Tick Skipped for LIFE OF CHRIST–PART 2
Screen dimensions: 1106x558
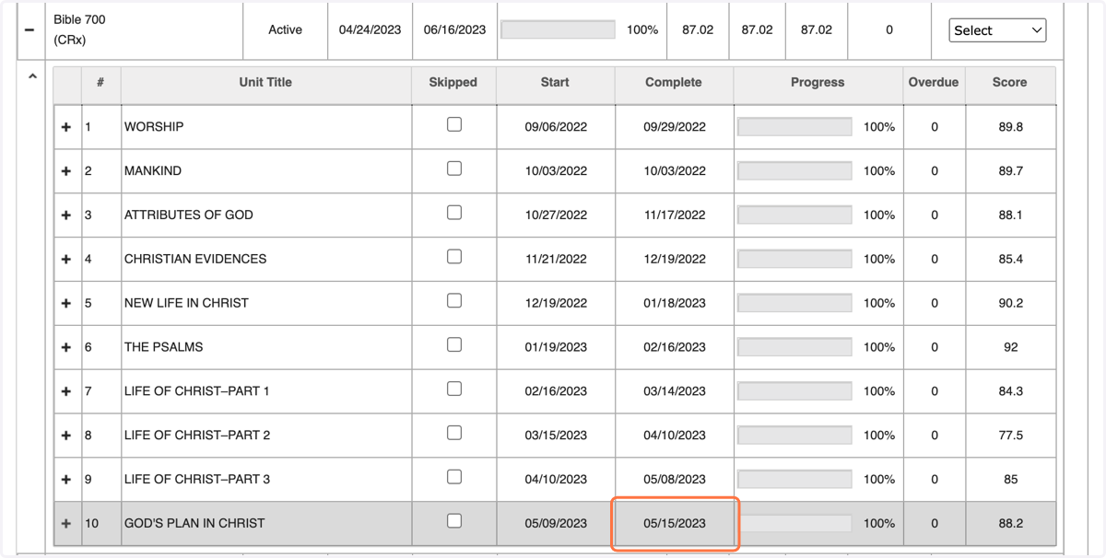coord(454,433)
